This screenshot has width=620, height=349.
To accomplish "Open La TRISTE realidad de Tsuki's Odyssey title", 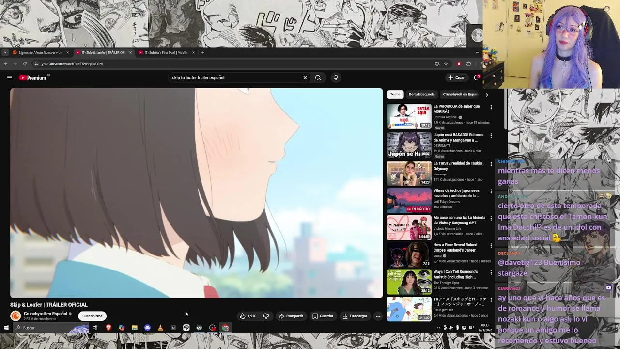I will [458, 166].
